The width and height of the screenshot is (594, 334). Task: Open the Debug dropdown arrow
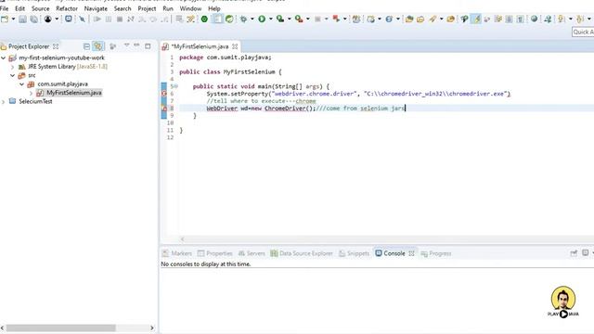[252, 19]
